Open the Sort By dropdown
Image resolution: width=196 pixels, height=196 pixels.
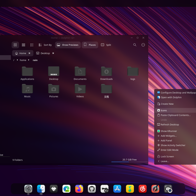click(x=45, y=45)
